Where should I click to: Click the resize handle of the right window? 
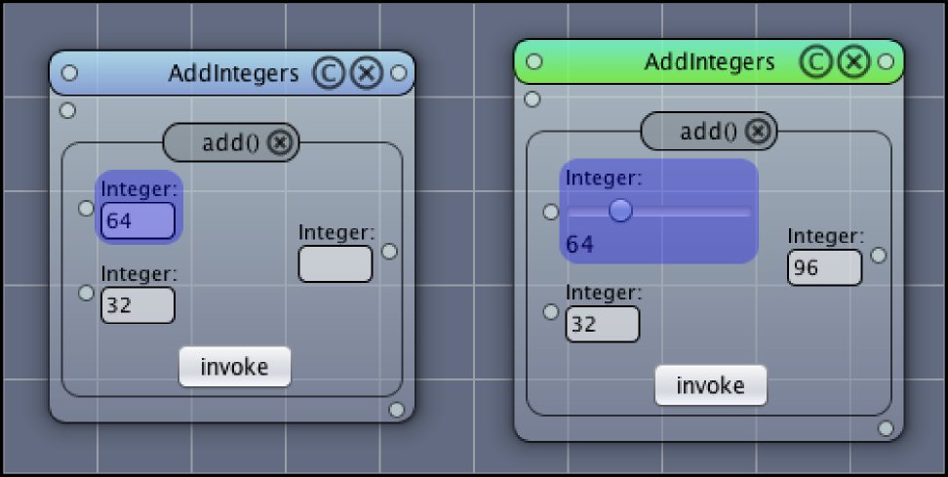click(x=886, y=428)
